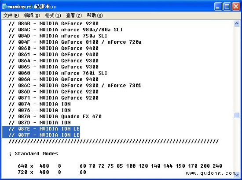242x180 pixels.
Task: Click the line '0861 - NVIDIA GeForce 9400'
Action: (x=53, y=54)
